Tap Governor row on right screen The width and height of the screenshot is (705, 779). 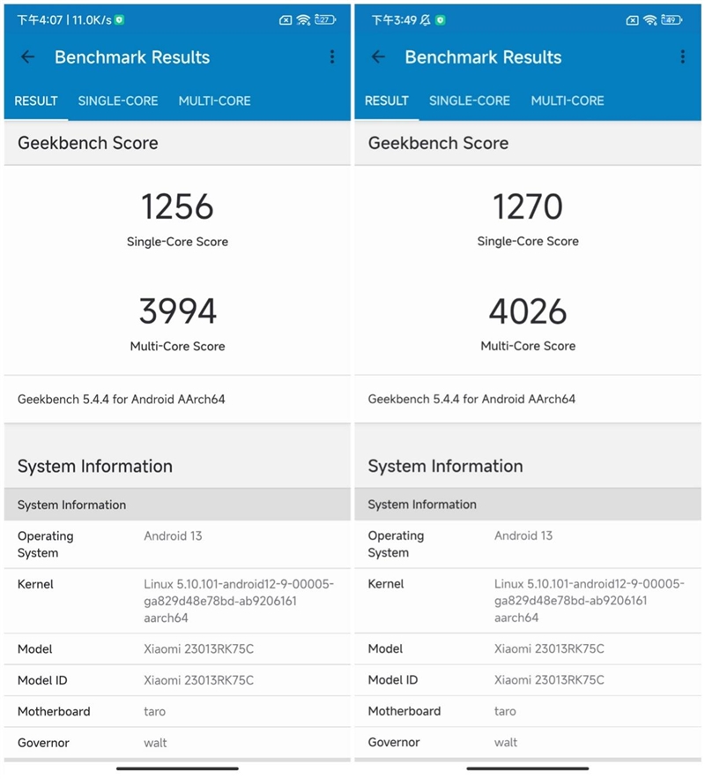click(528, 742)
